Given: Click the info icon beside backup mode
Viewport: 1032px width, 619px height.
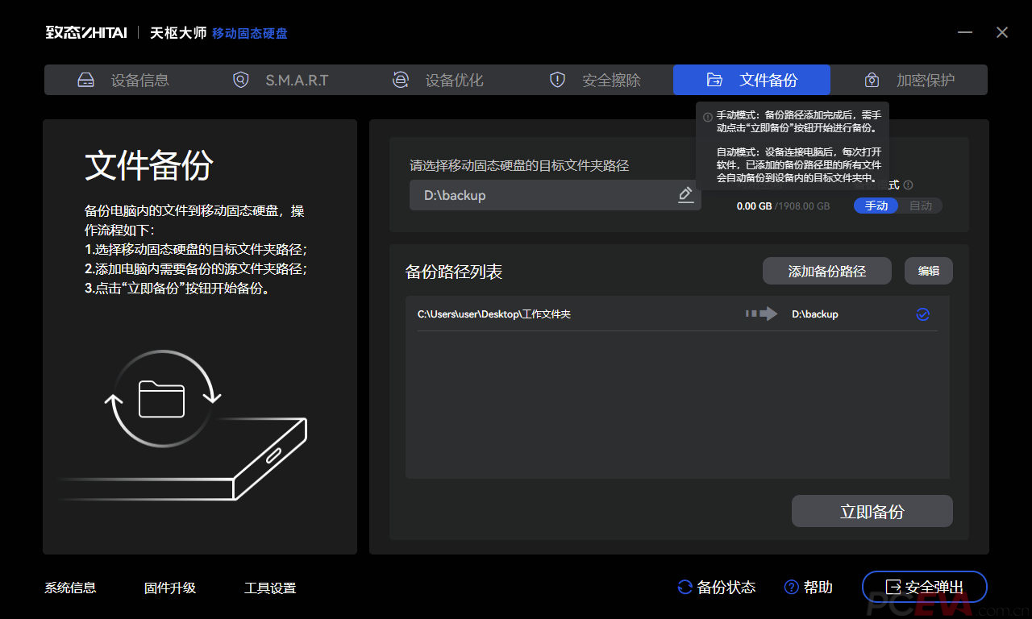Looking at the screenshot, I should pyautogui.click(x=909, y=185).
